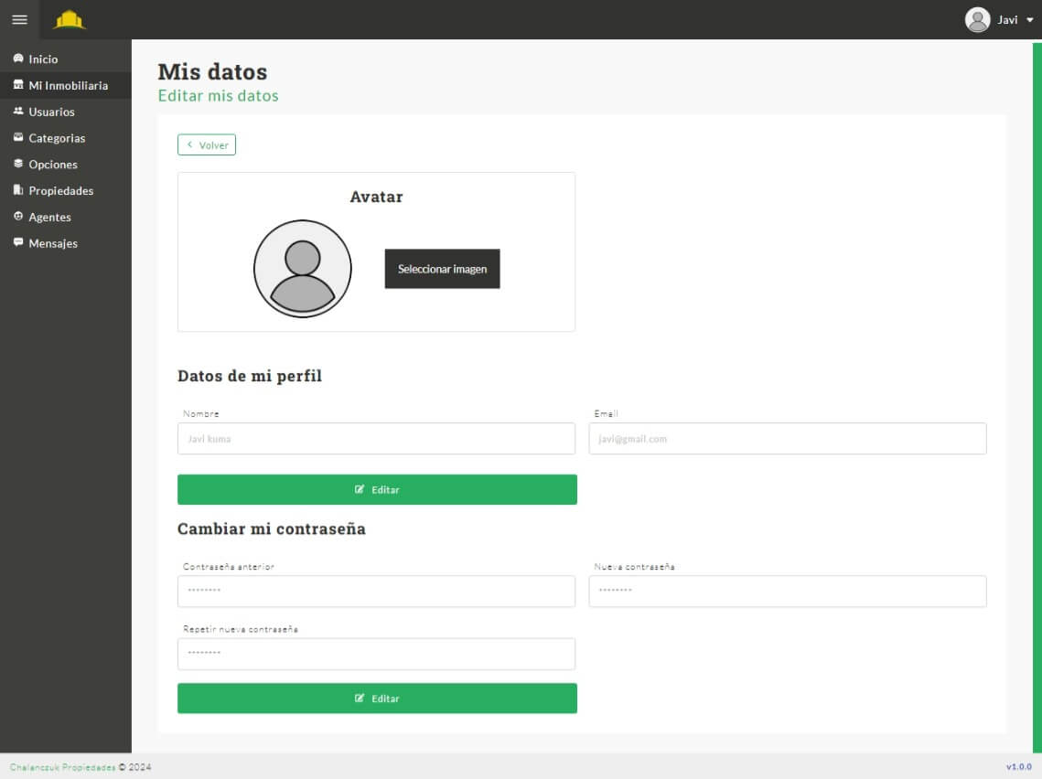Click the Categorias sidebar icon
The width and height of the screenshot is (1042, 779).
point(18,138)
